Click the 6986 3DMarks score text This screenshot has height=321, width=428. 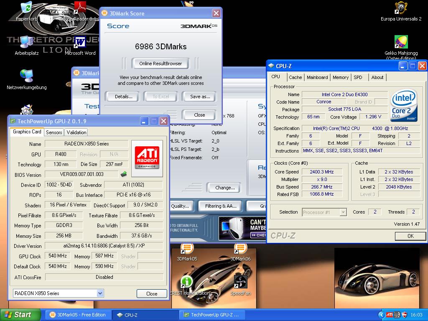coord(161,46)
